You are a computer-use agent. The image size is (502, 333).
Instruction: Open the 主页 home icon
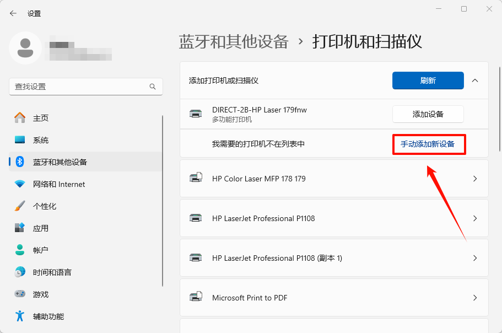(20, 118)
